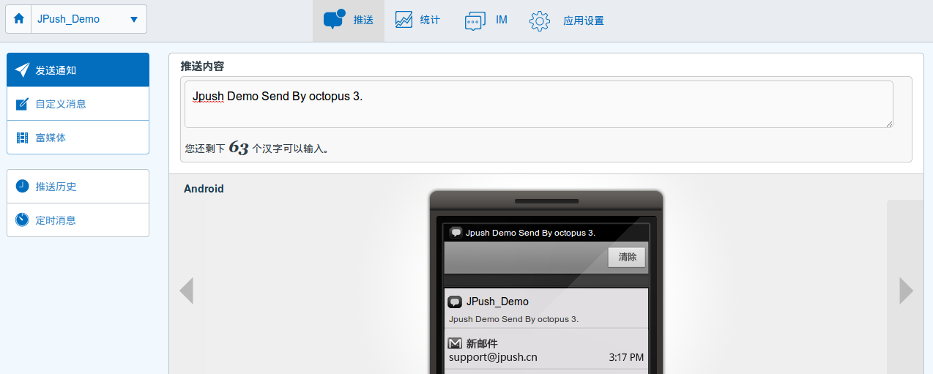Click the home icon button
This screenshot has width=933, height=374.
[x=19, y=19]
